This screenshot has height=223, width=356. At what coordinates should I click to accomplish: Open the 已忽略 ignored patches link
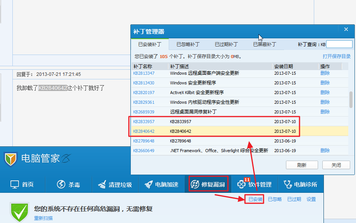tap(275, 199)
